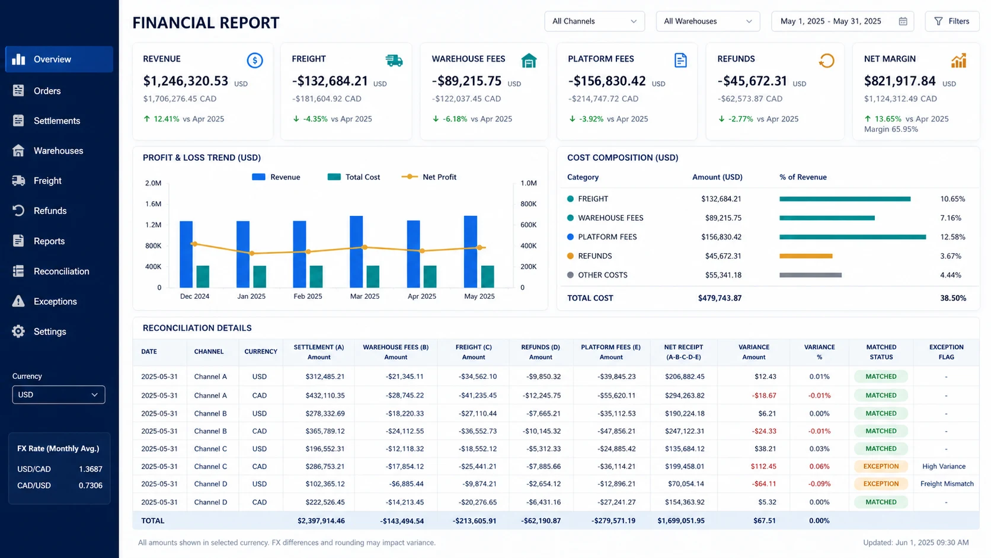This screenshot has width=991, height=558.
Task: Click the Reports document icon in sidebar
Action: (18, 241)
